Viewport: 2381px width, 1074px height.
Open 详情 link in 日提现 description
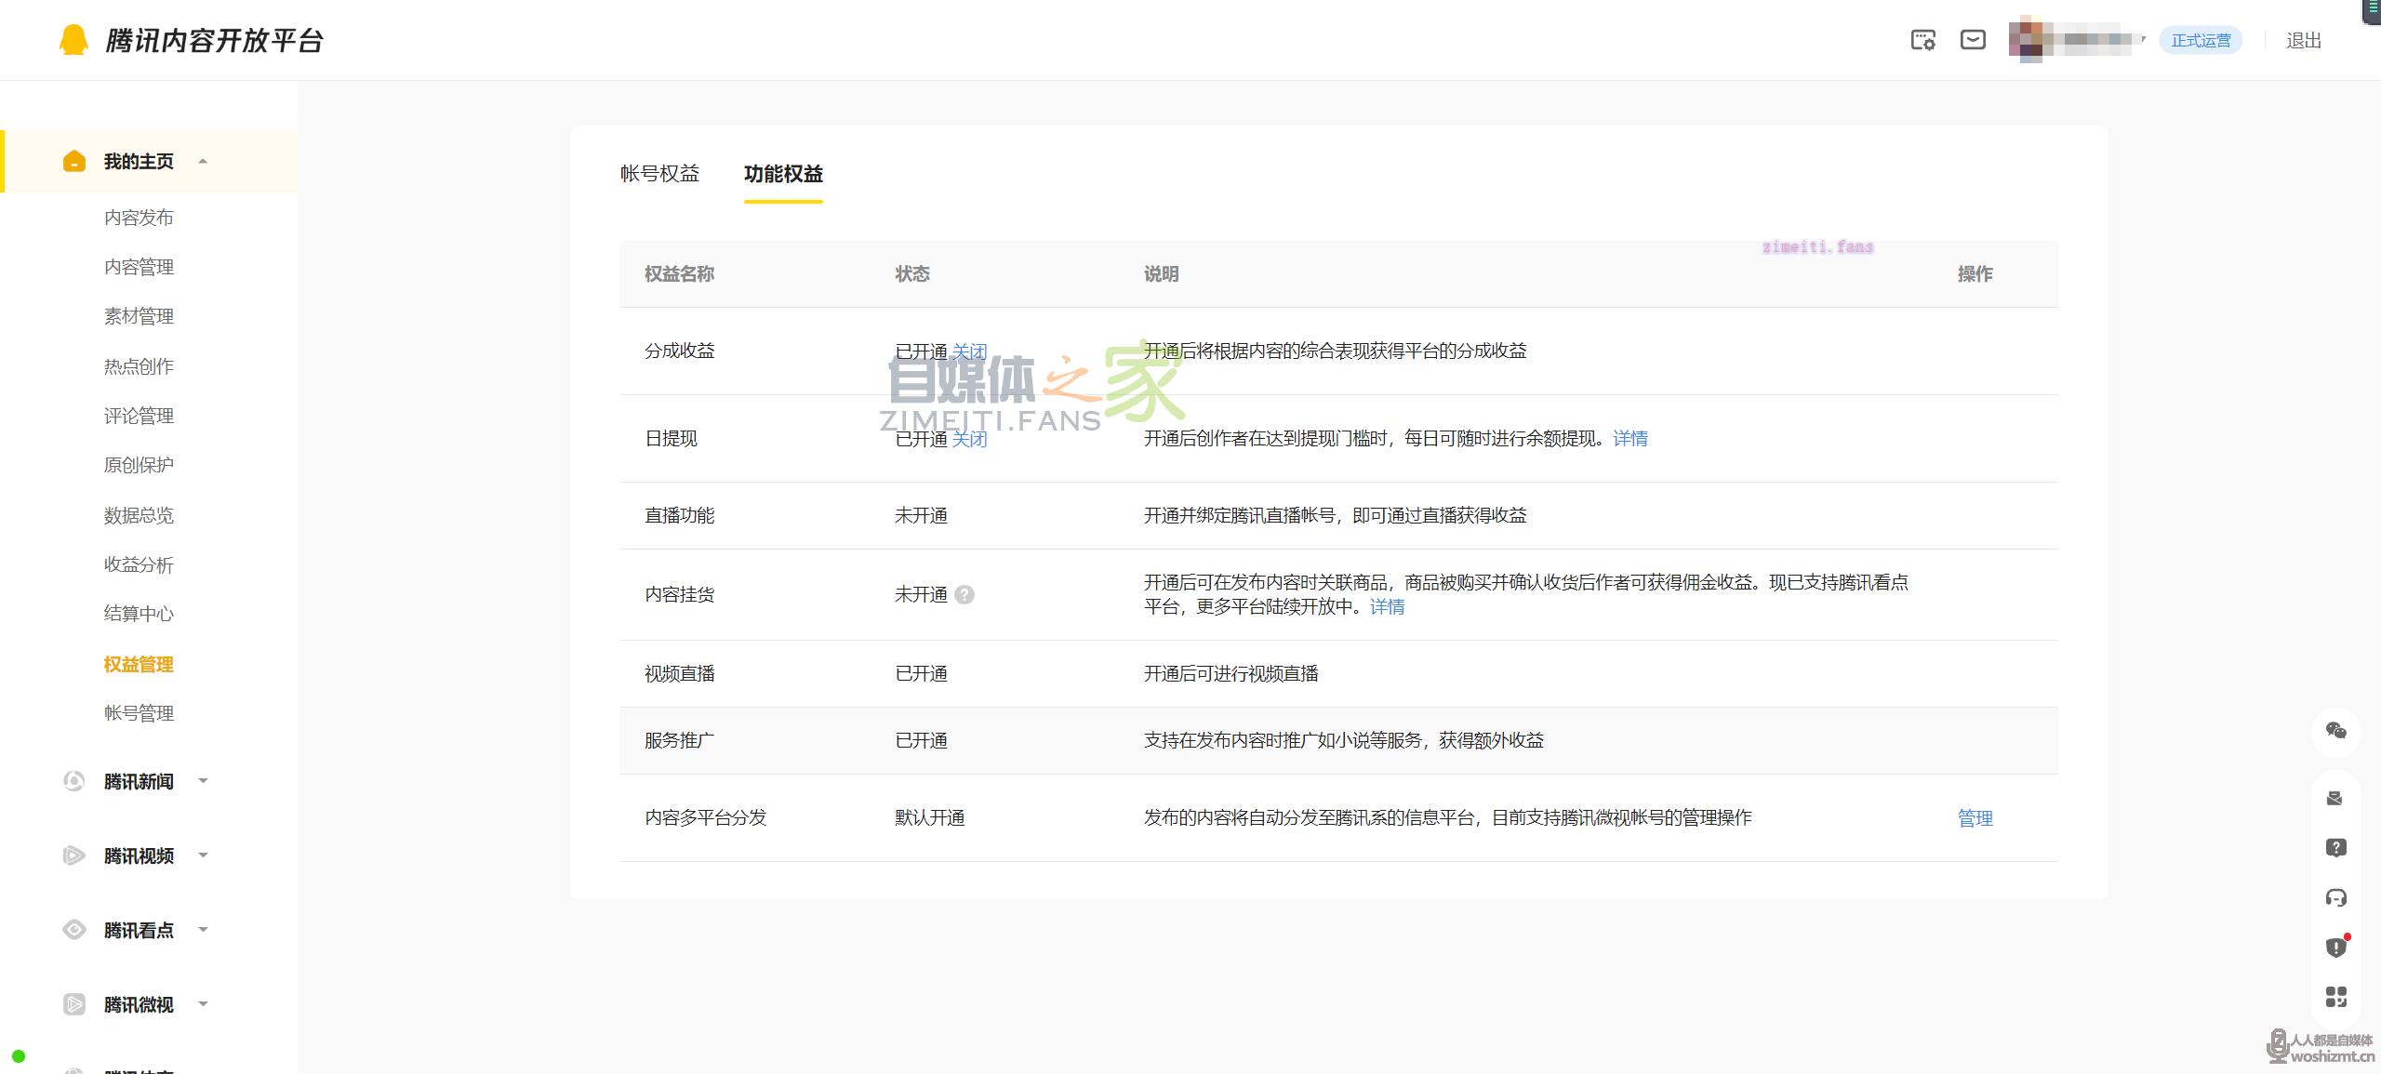point(1629,439)
